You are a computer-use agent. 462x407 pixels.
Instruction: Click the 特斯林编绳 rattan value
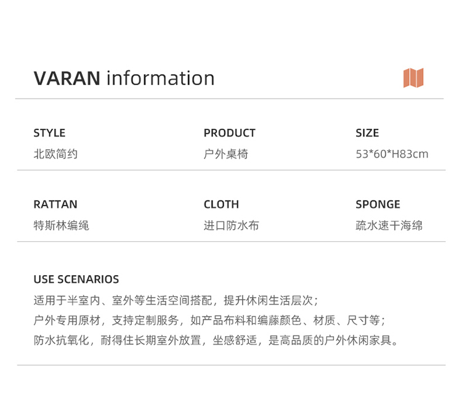pos(61,225)
